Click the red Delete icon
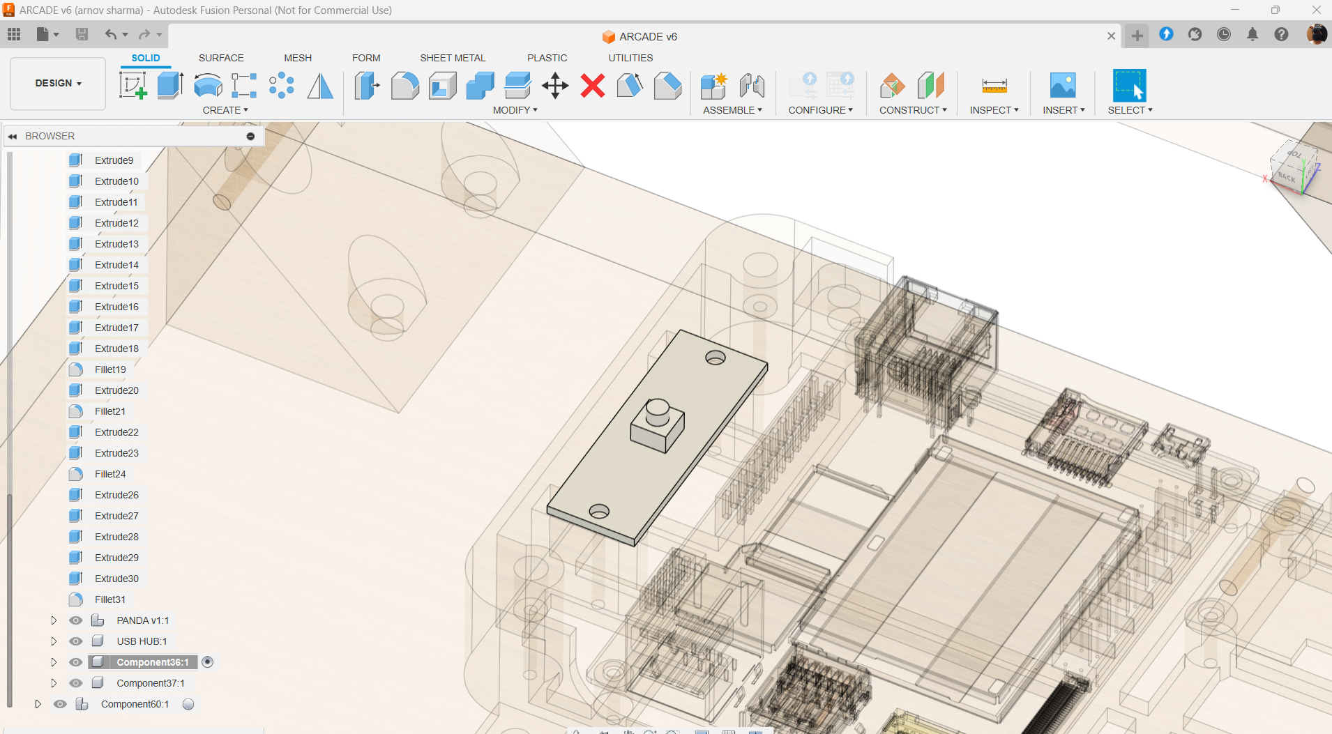Screen dimensions: 1332x734 click(593, 86)
